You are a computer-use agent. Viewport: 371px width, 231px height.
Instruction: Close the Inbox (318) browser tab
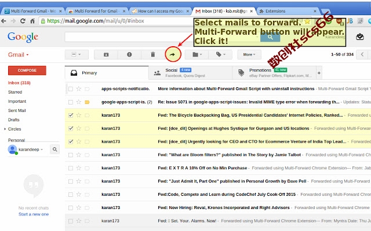[x=251, y=11]
